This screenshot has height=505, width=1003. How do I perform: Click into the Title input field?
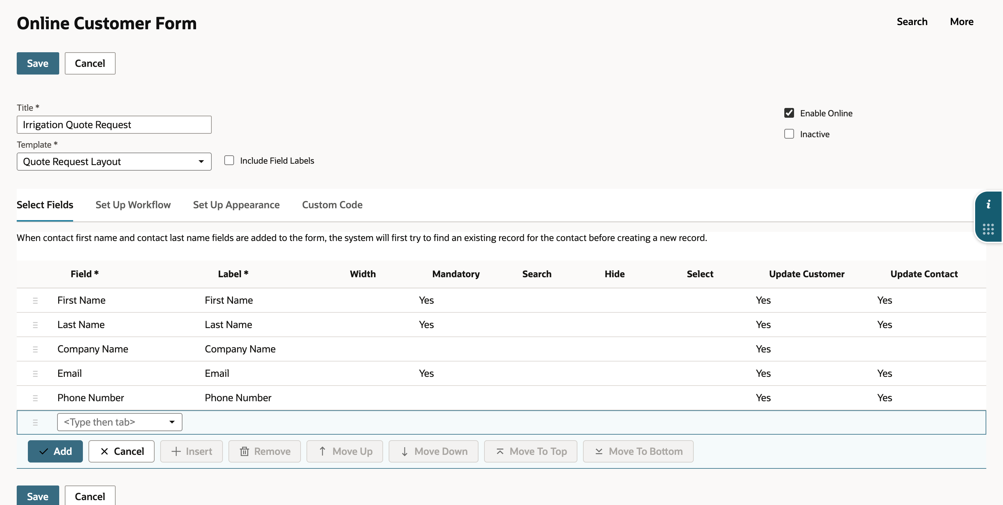tap(114, 125)
